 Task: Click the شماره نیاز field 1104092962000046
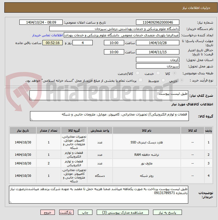(x=158, y=22)
